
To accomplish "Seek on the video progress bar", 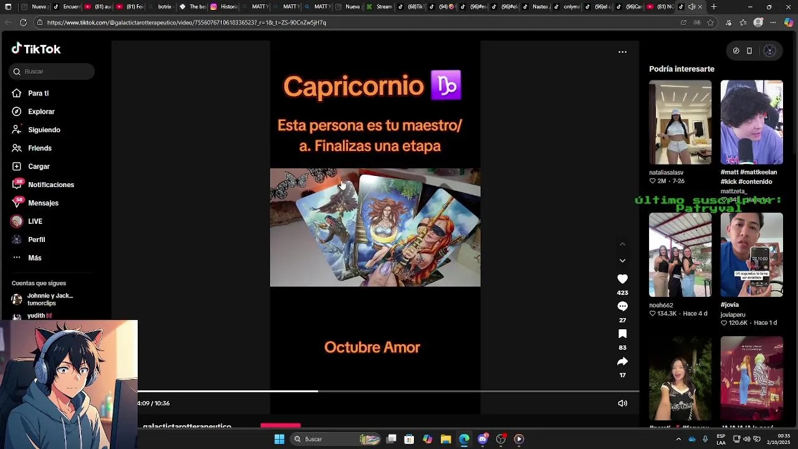I will point(388,392).
